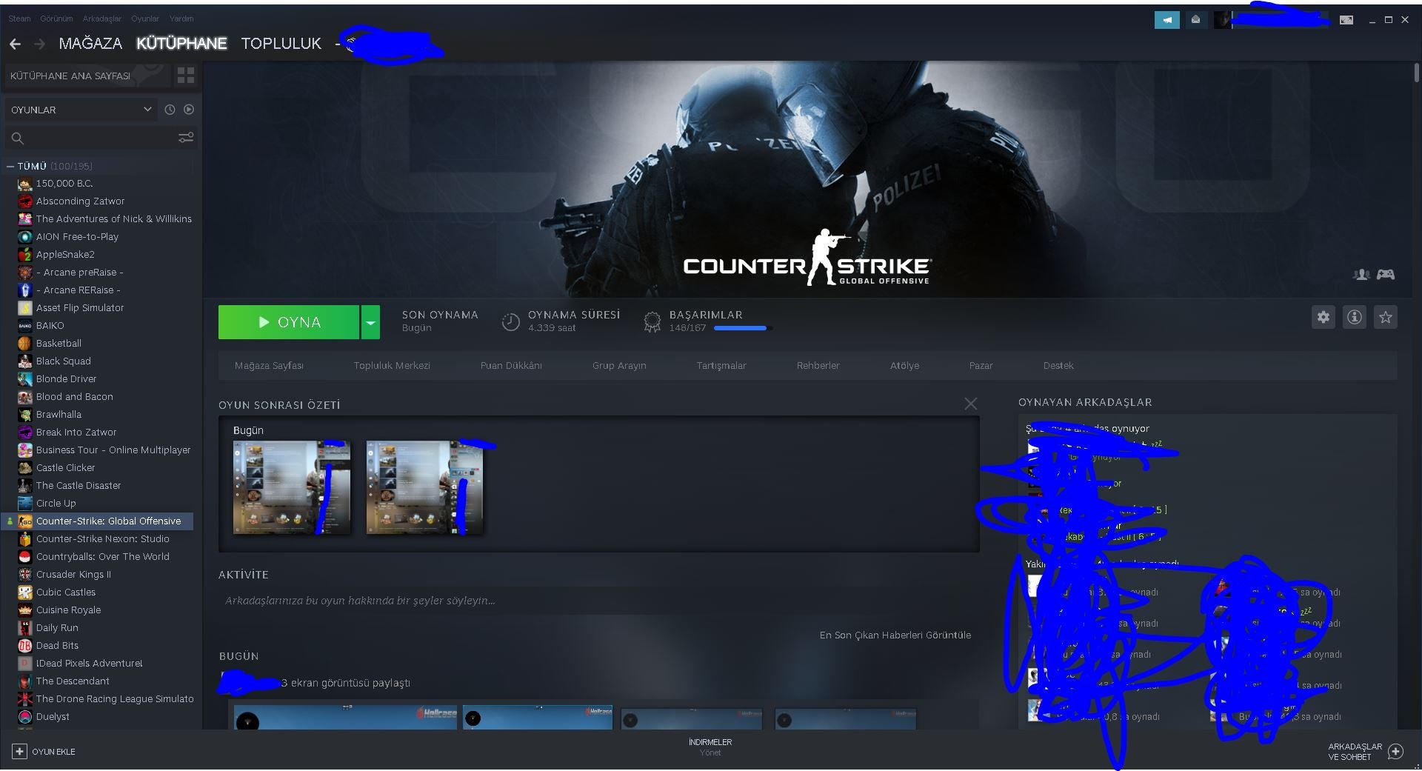Open the inbox envelope icon
The height and width of the screenshot is (771, 1422).
(x=1195, y=20)
